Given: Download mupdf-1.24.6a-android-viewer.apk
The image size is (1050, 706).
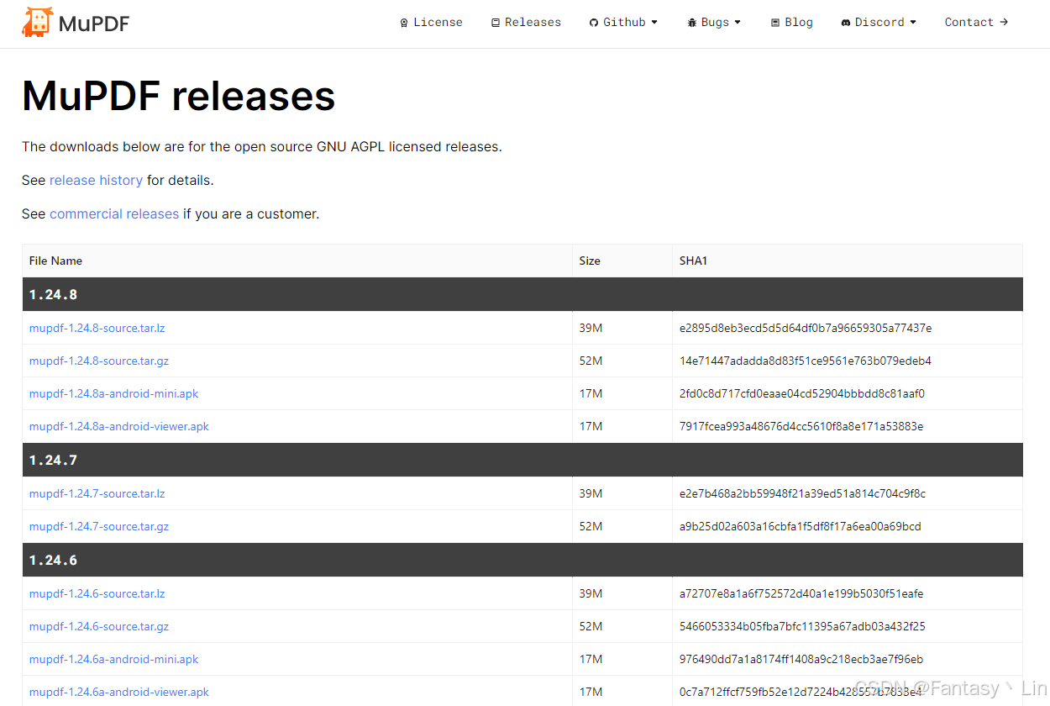Looking at the screenshot, I should pyautogui.click(x=119, y=692).
